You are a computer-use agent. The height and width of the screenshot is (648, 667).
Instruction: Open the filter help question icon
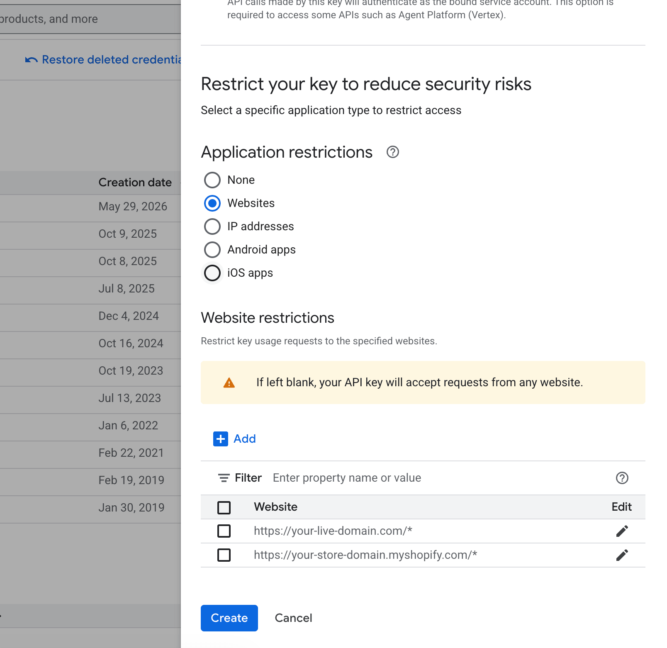tap(622, 478)
